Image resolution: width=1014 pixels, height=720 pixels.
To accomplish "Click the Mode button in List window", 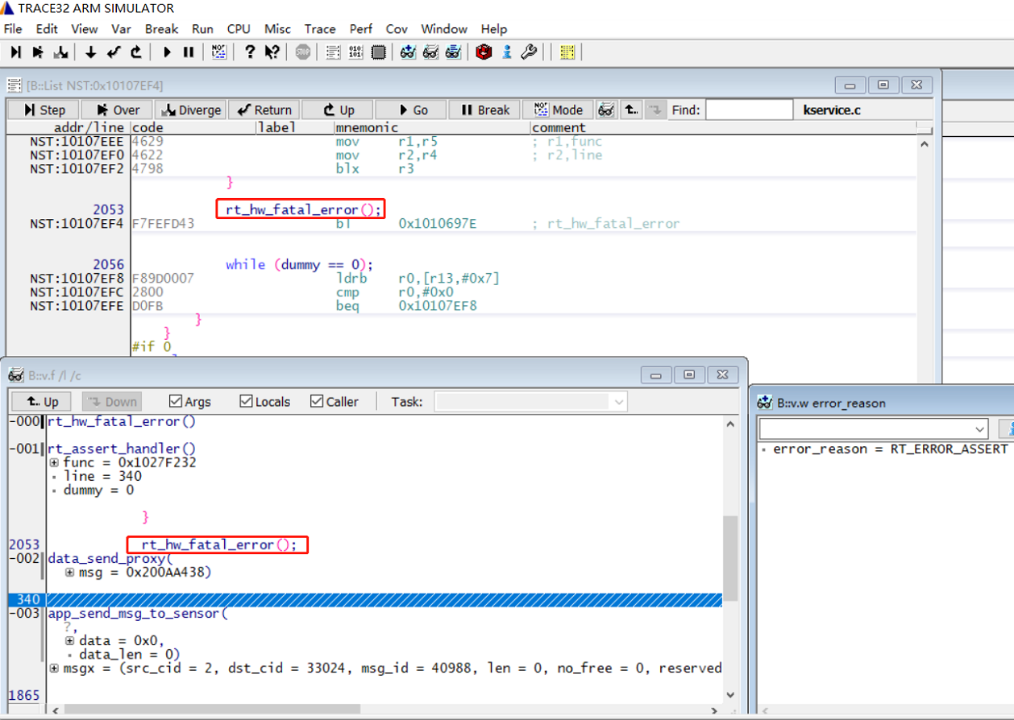I will (x=559, y=110).
